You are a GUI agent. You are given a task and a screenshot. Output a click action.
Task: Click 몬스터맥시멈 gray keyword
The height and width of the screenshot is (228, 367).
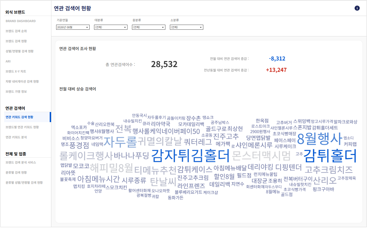pos(262,155)
